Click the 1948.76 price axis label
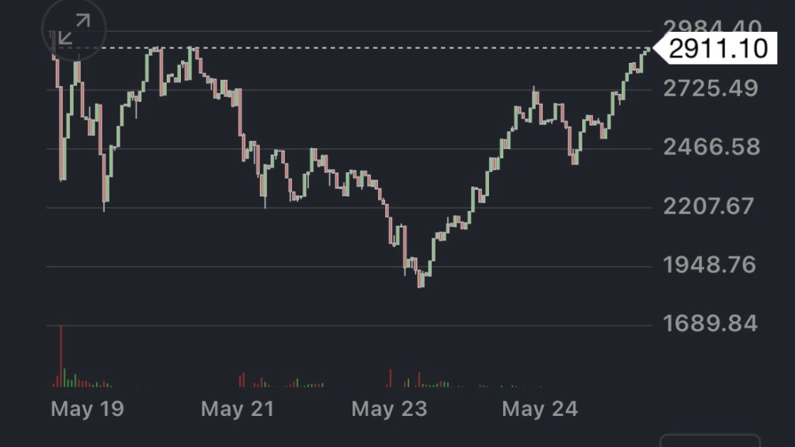The image size is (795, 447). [x=710, y=265]
